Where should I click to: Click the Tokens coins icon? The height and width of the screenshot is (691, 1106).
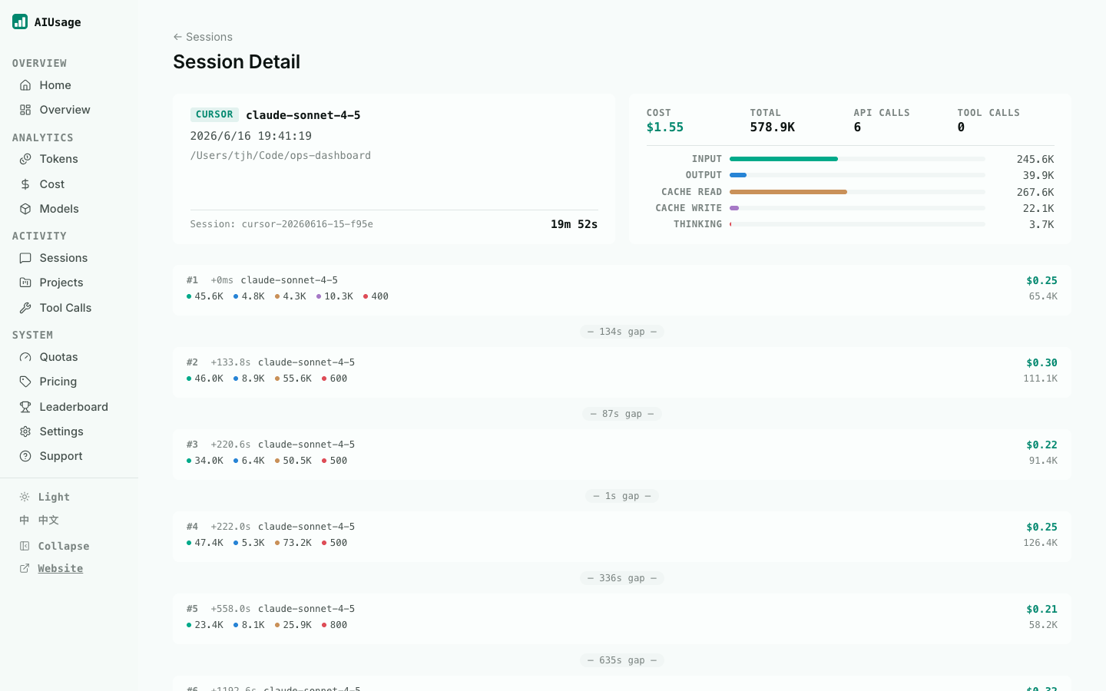25,159
